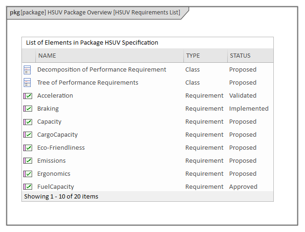Viewport: 305px width, 232px height.
Task: Select the FuelCapacity requirement icon
Action: (27, 186)
